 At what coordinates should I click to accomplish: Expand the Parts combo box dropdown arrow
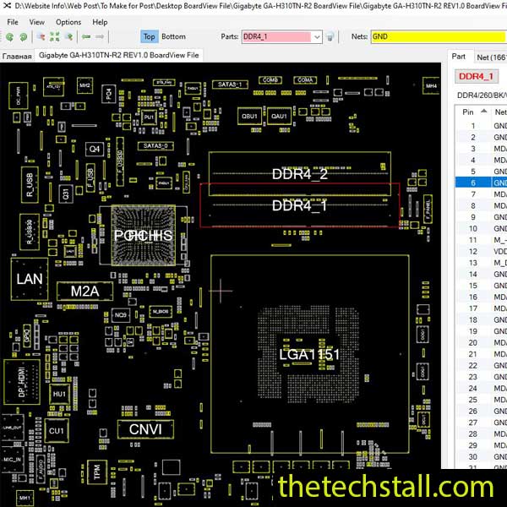point(317,37)
